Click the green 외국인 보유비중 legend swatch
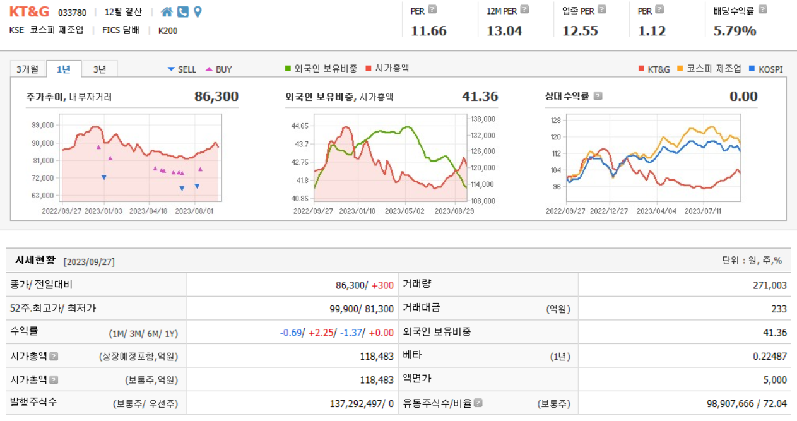The width and height of the screenshot is (797, 421). [288, 68]
